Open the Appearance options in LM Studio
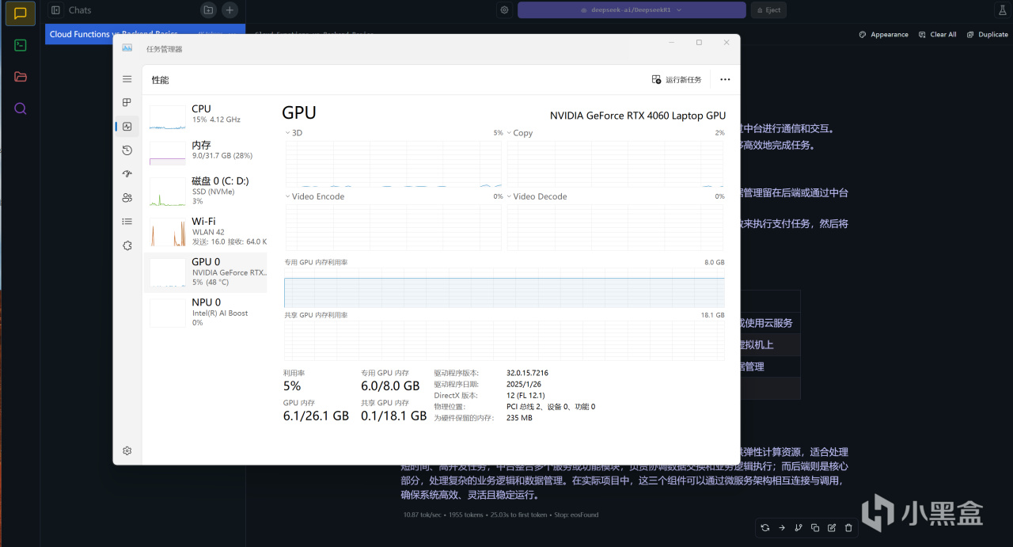Viewport: 1013px width, 547px height. (883, 35)
